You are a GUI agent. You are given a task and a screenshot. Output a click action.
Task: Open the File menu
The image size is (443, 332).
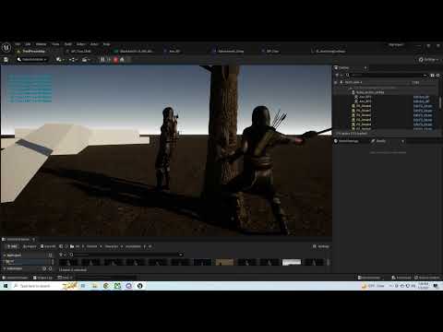click(x=18, y=44)
